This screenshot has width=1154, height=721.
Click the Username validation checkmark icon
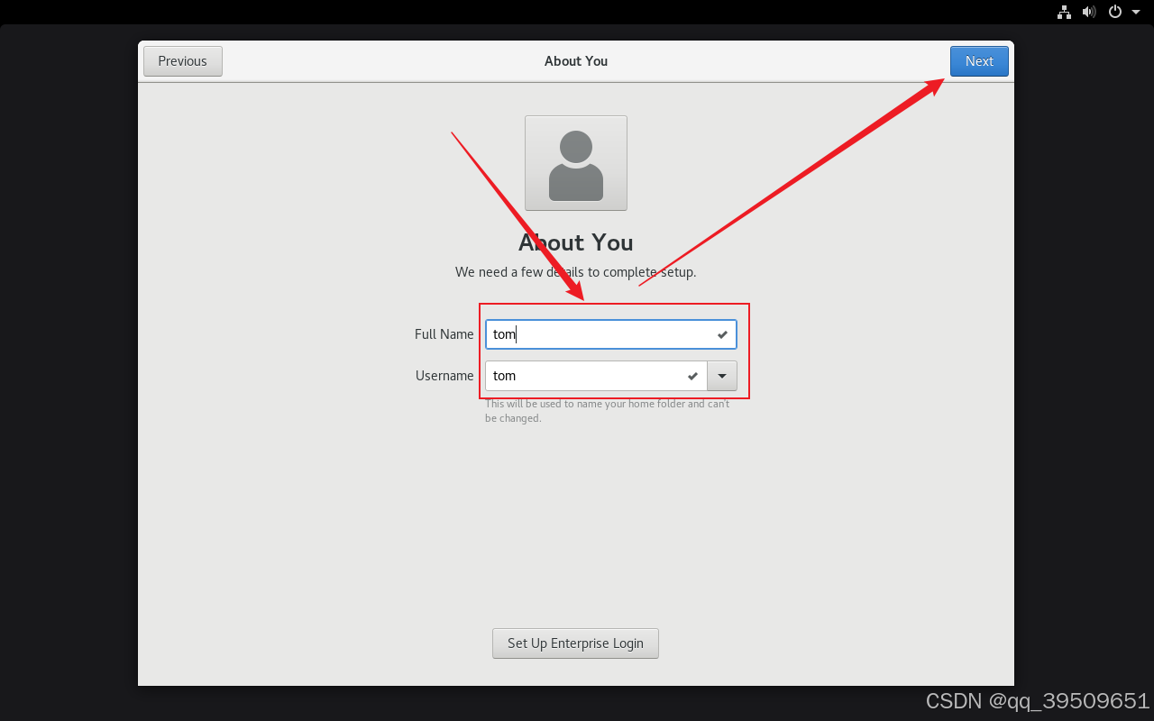(x=692, y=376)
